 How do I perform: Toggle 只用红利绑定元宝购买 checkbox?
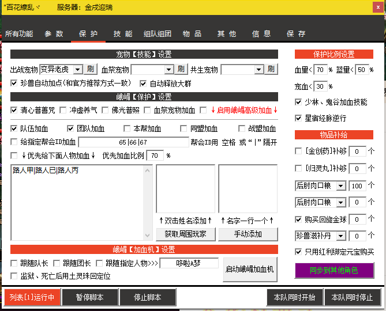[x=298, y=252]
